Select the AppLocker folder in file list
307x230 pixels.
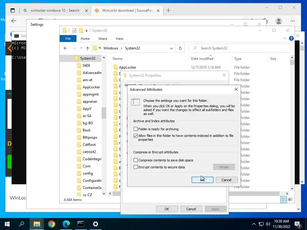[x=127, y=67]
